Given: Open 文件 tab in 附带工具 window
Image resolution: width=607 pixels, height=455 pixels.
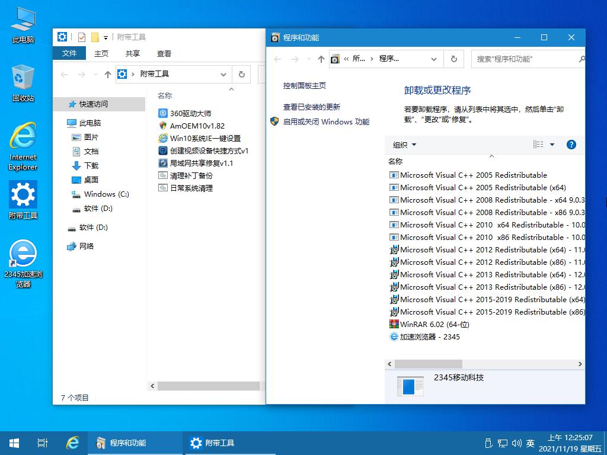Looking at the screenshot, I should (69, 53).
